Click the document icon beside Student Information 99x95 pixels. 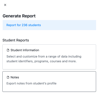point(8,50)
